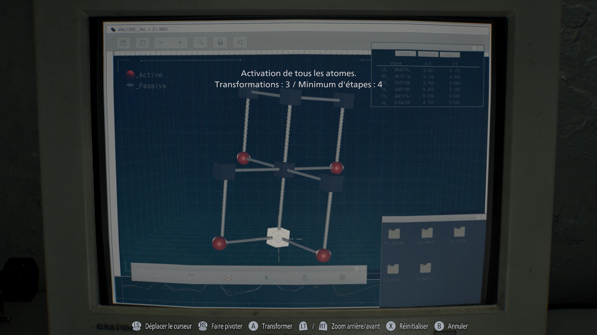This screenshot has width=597, height=335.
Task: Switch to the Position tab
Action: [428, 54]
